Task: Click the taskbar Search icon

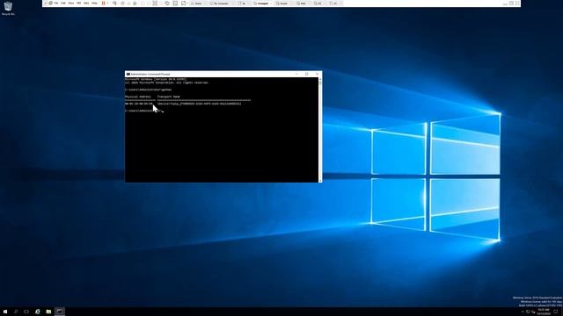Action: 16,312
